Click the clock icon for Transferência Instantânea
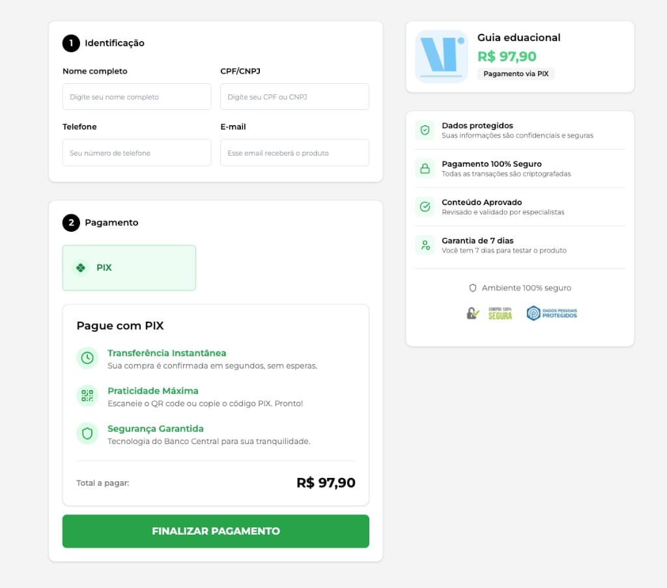This screenshot has width=667, height=588. (x=87, y=358)
